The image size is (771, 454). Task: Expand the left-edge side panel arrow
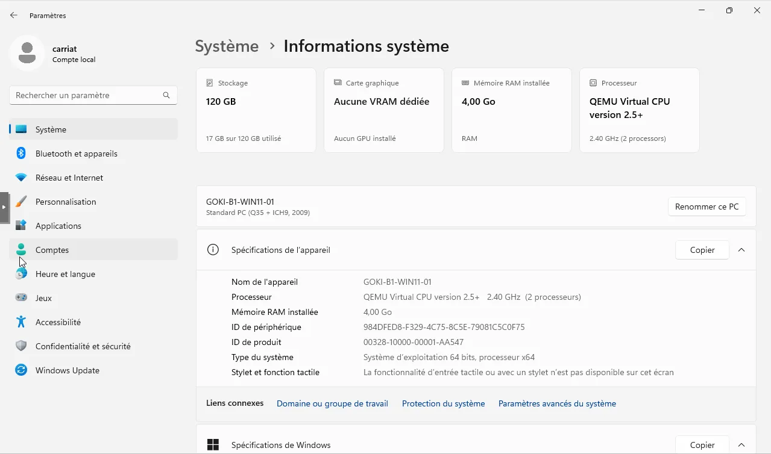click(4, 207)
